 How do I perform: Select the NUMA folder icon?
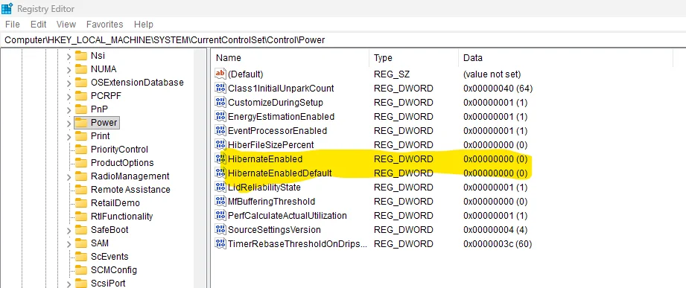click(x=81, y=69)
